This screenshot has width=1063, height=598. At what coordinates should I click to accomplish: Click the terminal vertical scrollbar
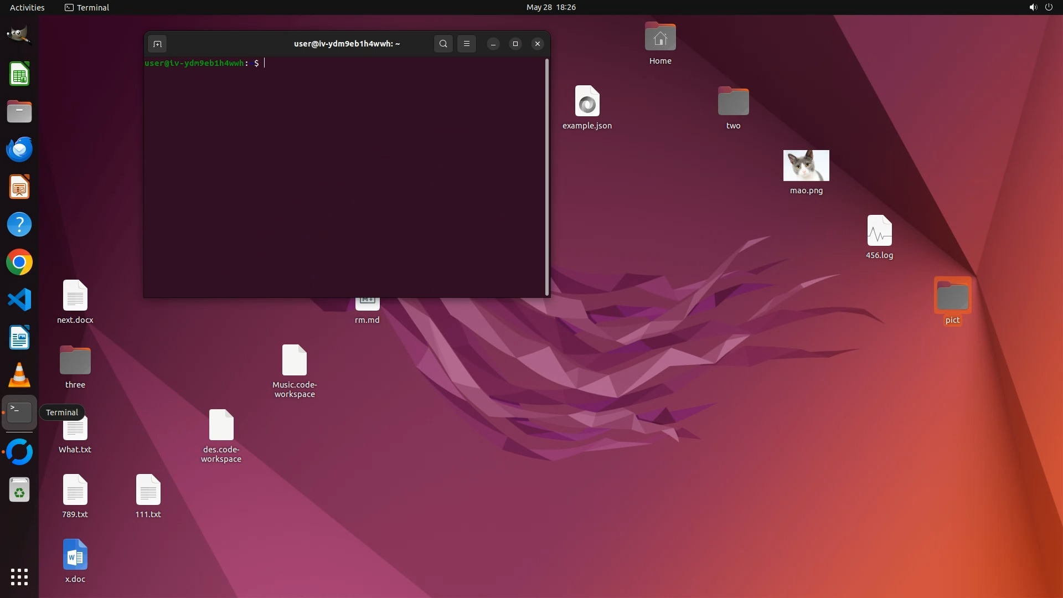547,177
